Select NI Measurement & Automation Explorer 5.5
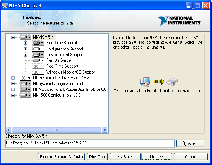Viewport: 212px width, 165px height. pos(70,89)
